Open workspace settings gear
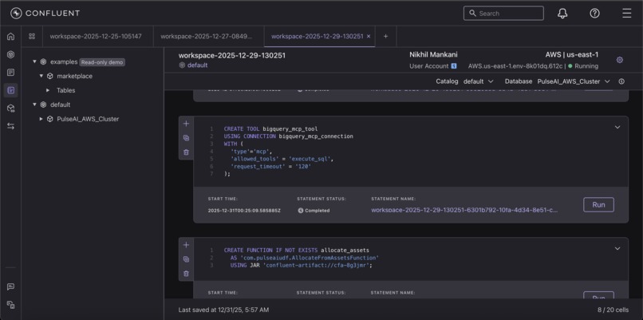 pos(620,60)
